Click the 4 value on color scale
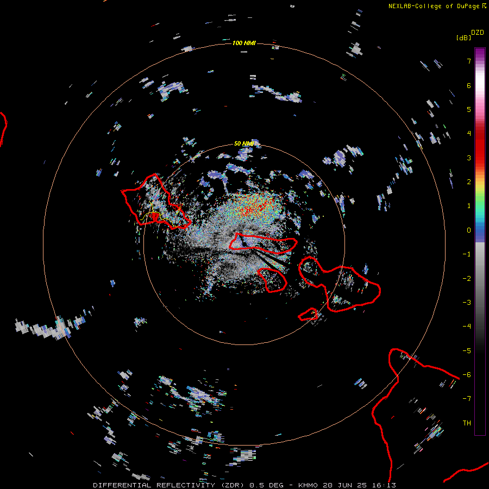Viewport: 489px width, 489px height. coord(469,134)
